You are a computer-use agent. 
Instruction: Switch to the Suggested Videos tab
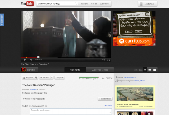point(96,70)
